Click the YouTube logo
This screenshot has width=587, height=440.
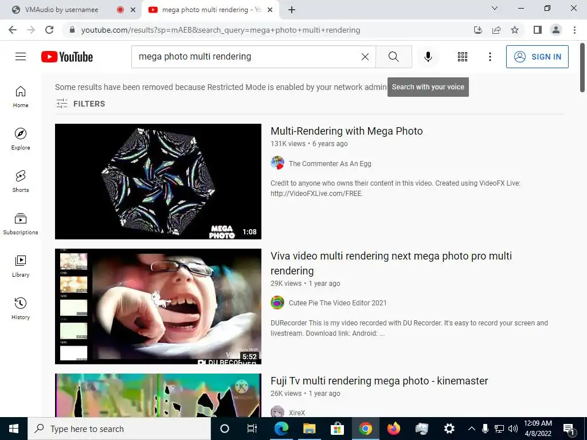[x=67, y=57]
